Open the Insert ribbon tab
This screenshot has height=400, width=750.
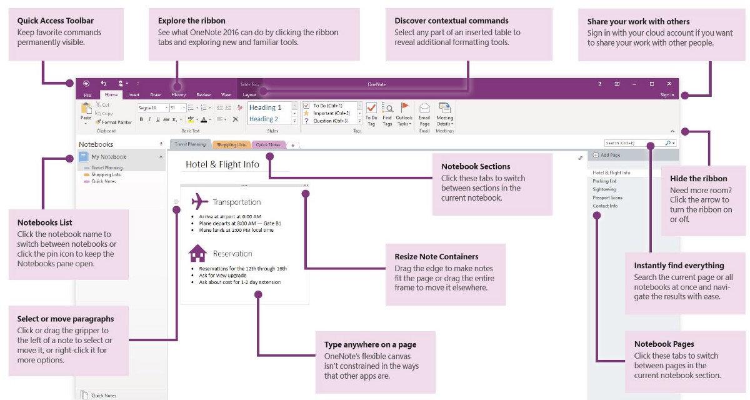click(x=133, y=94)
